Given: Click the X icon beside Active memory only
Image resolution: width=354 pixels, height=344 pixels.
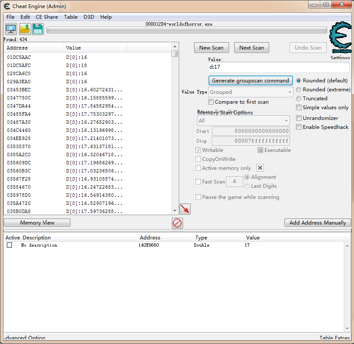Looking at the screenshot, I should (260, 168).
